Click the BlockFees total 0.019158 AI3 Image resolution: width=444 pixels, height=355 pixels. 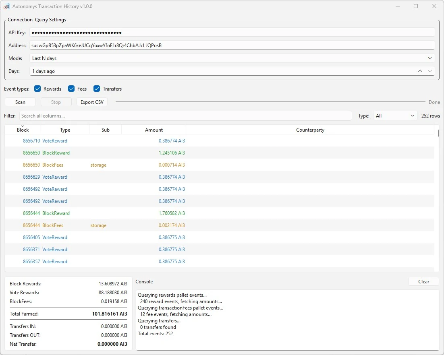(x=114, y=301)
